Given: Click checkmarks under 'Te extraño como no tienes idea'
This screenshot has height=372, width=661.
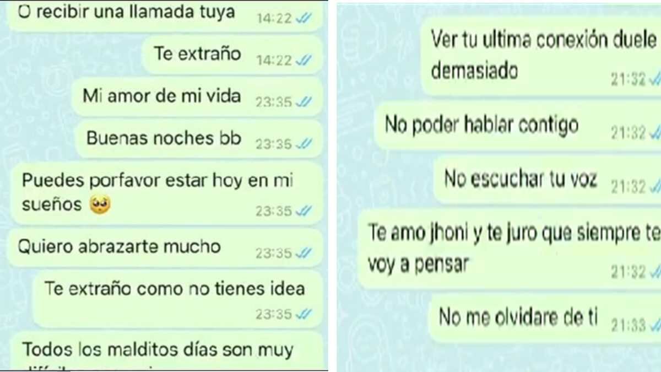Looking at the screenshot, I should (x=304, y=314).
